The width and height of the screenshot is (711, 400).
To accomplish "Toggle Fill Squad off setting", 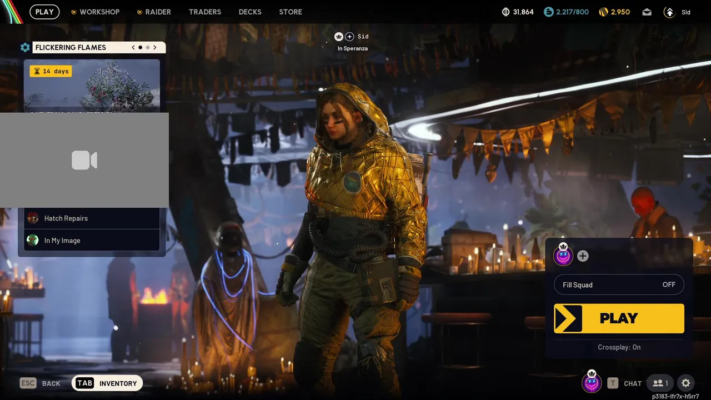I will tap(619, 284).
